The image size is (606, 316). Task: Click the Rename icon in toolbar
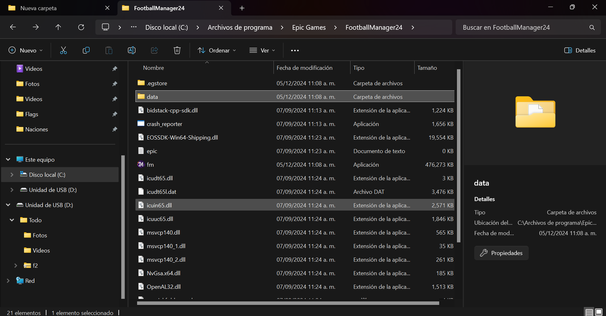(x=132, y=50)
